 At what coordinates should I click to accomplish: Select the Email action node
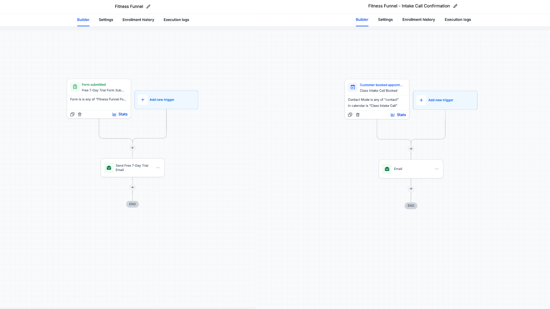(411, 169)
